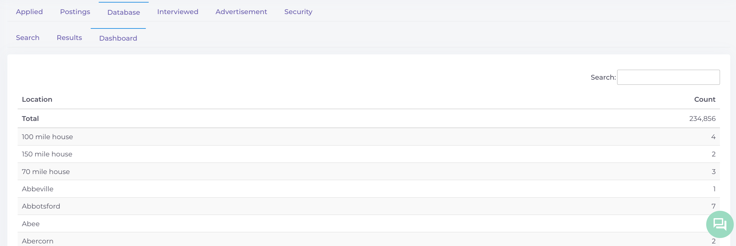736x246 pixels.
Task: Open the Interviewed tab
Action: (x=178, y=12)
